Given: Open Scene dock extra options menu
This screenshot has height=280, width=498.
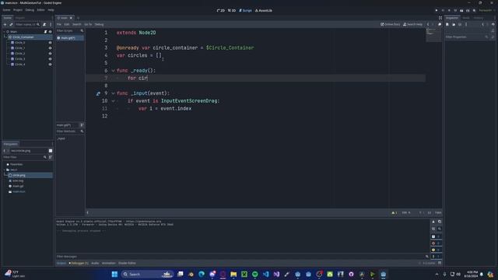Looking at the screenshot, I should click(51, 24).
